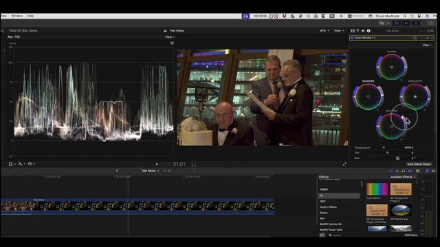The width and height of the screenshot is (440, 247).
Task: Click the Bruce Macbryde user name in menu bar
Action: pyautogui.click(x=387, y=16)
